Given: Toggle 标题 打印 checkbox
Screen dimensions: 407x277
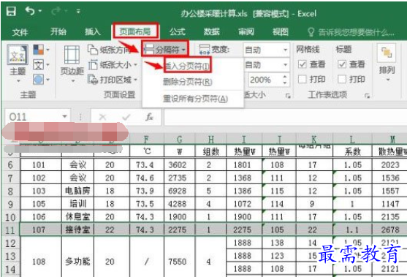Looking at the screenshot, I should coord(342,79).
